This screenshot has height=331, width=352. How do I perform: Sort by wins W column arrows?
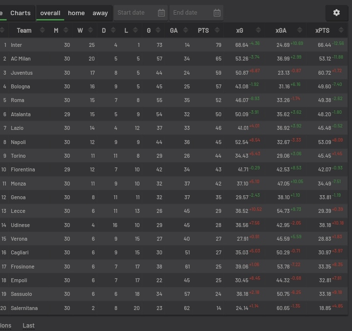(x=90, y=30)
